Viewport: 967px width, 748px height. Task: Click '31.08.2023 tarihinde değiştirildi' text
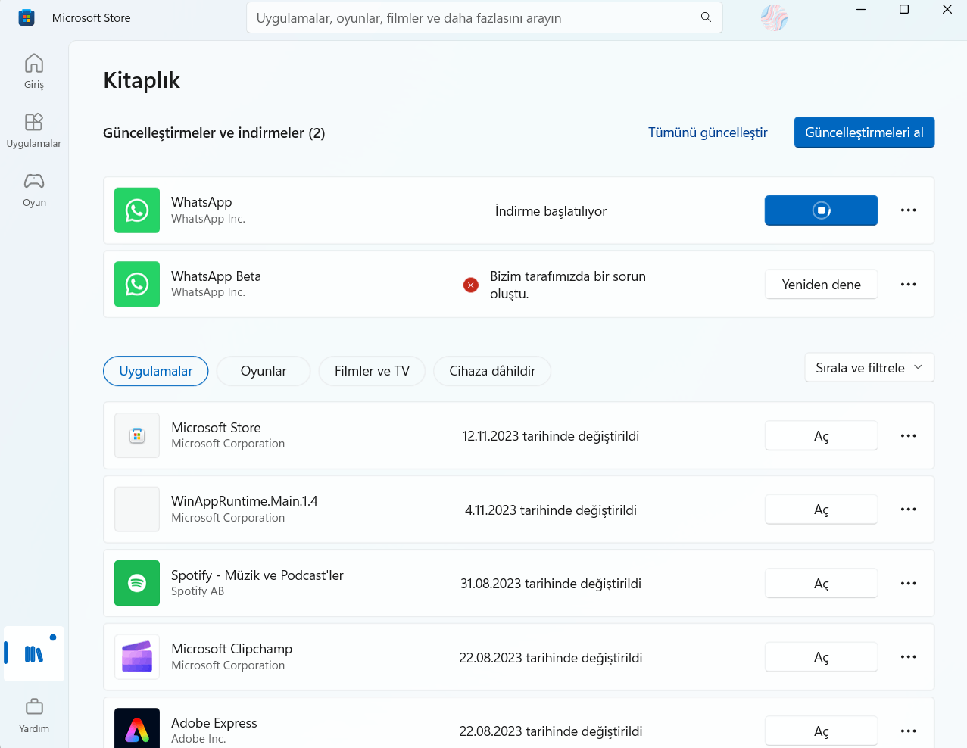pos(551,584)
